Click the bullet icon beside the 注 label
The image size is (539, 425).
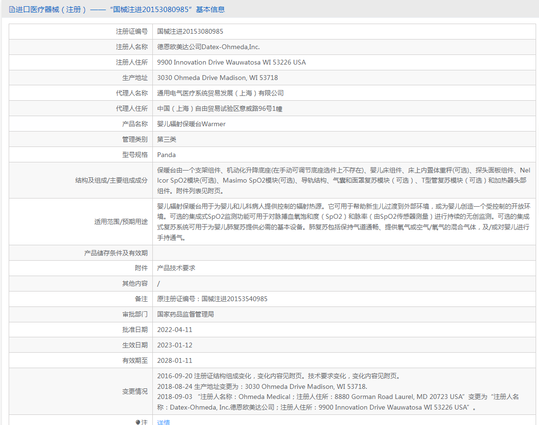[138, 422]
